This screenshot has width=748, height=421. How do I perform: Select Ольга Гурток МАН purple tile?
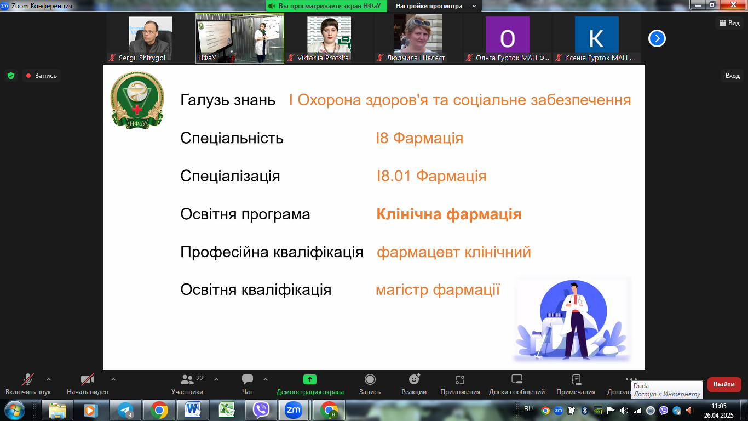(508, 38)
